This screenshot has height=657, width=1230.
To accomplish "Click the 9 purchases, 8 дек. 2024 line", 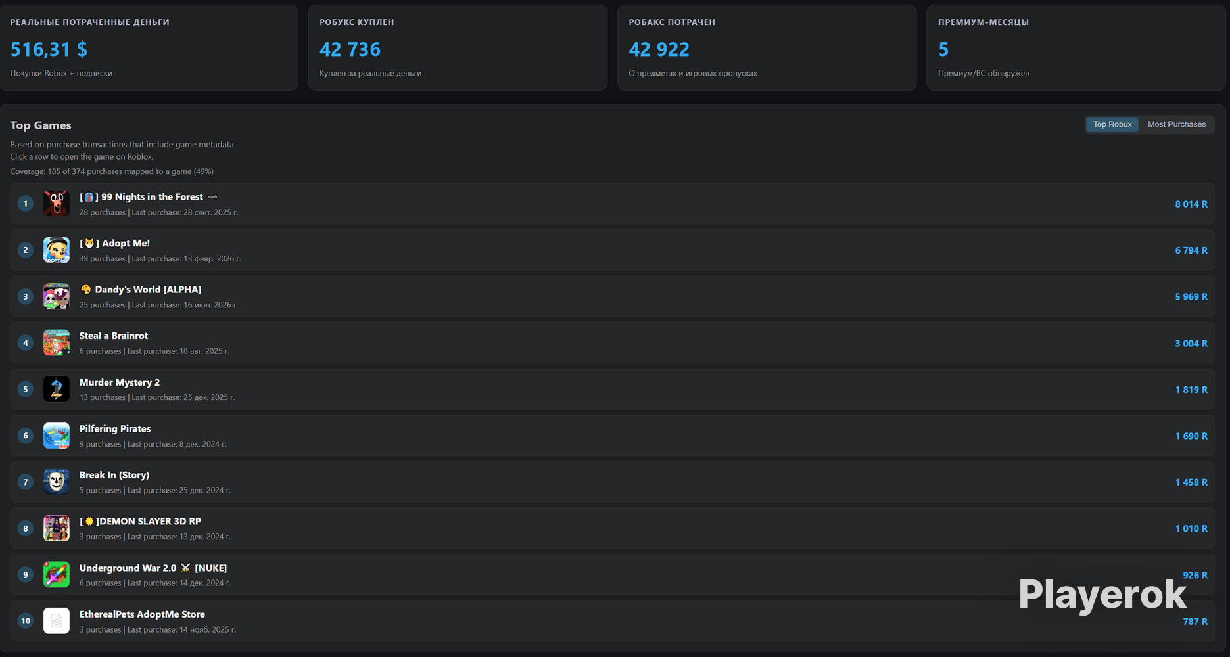I will click(153, 444).
